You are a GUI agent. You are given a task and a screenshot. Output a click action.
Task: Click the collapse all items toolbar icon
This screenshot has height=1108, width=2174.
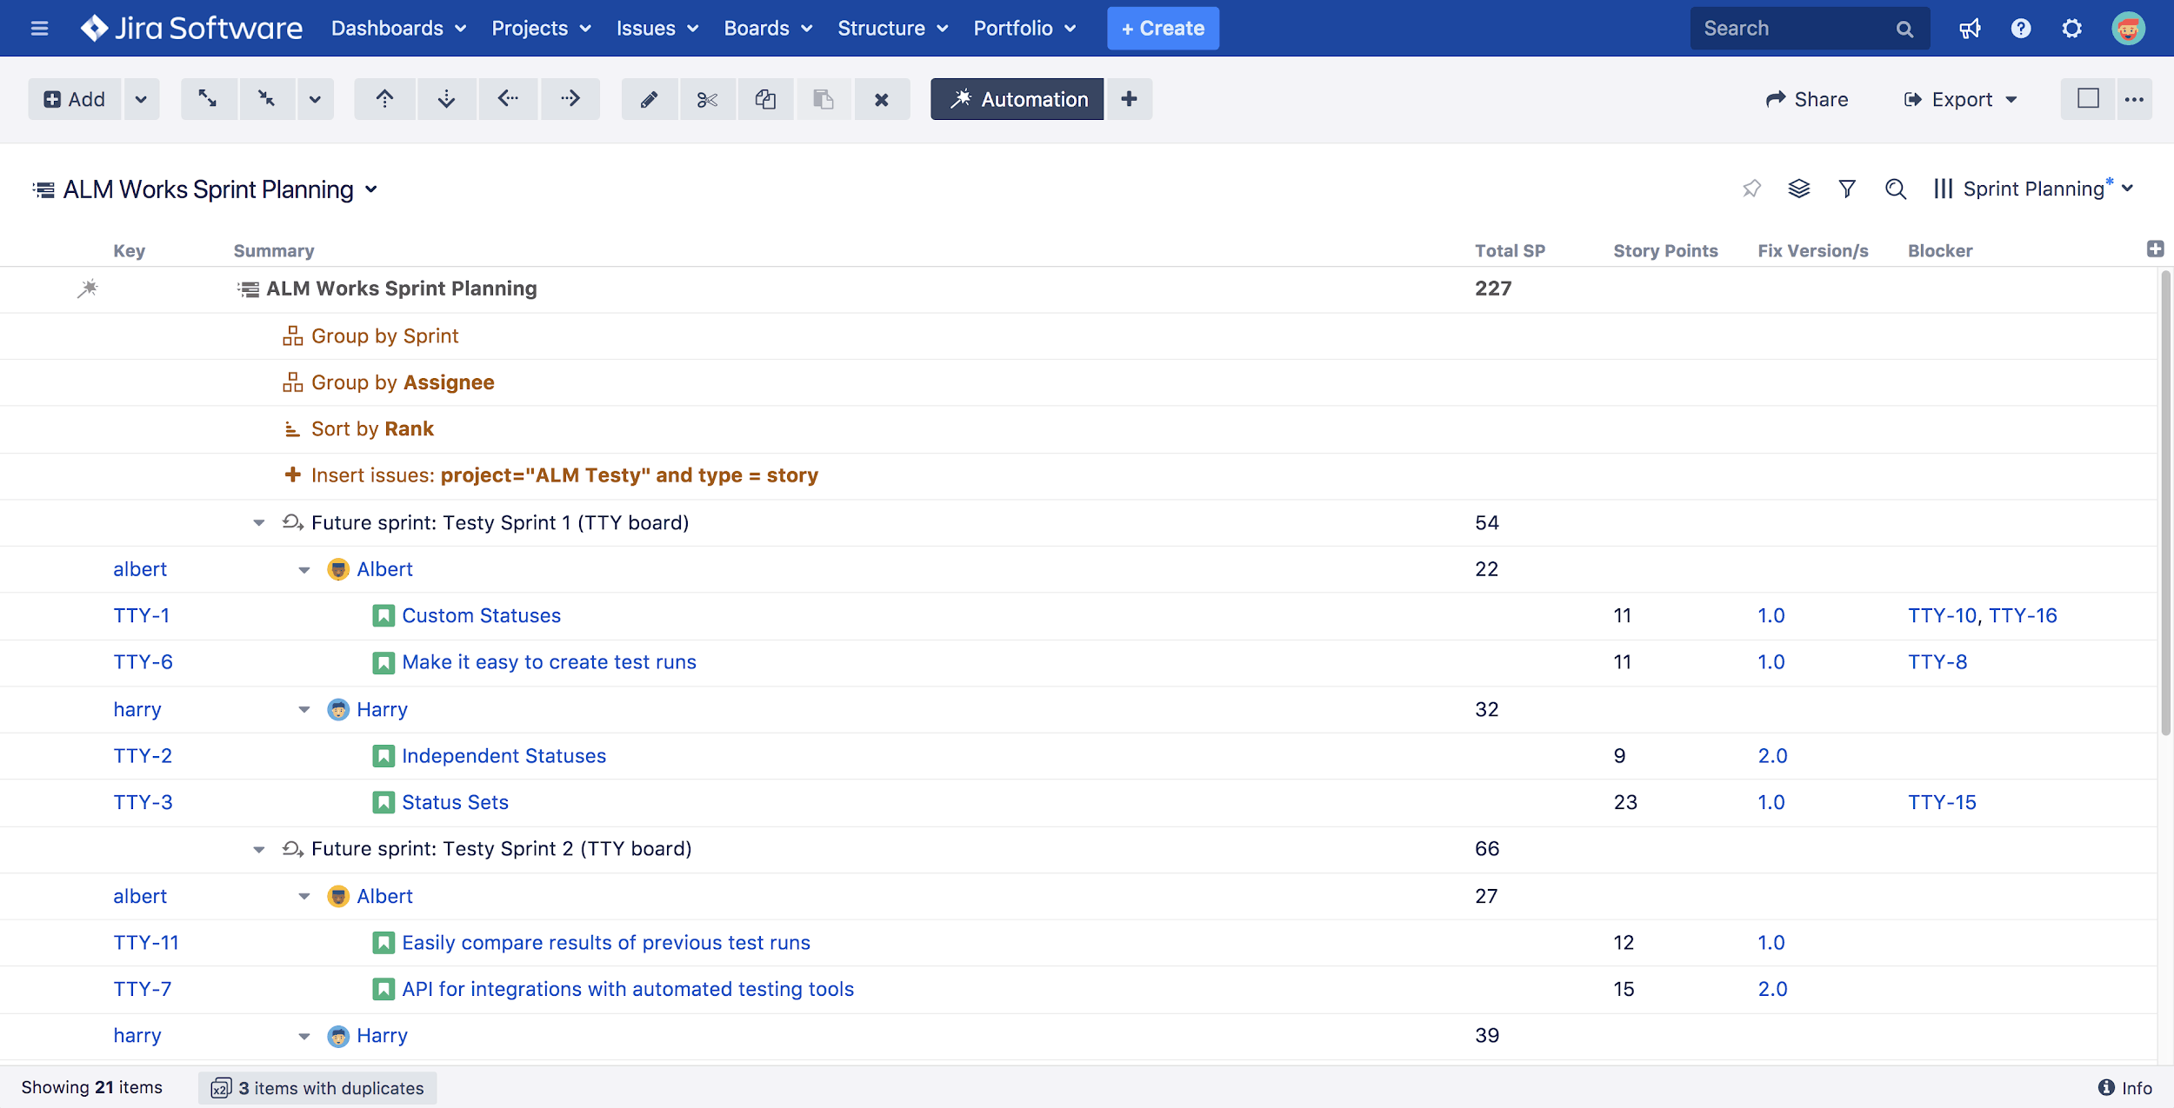(267, 99)
